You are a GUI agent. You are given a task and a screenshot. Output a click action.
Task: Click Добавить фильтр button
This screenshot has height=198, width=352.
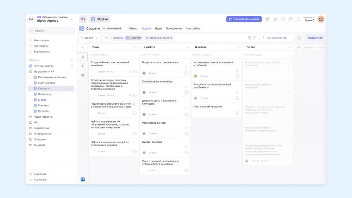tap(159, 38)
